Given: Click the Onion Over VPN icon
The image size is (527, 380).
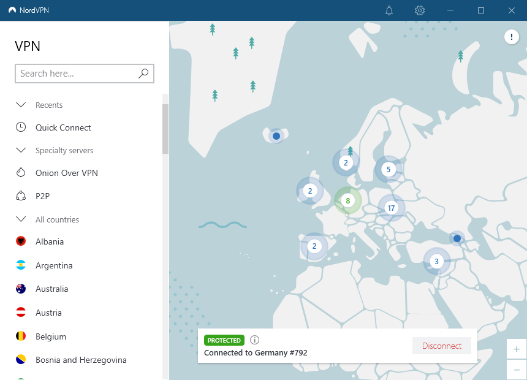Looking at the screenshot, I should click(x=21, y=172).
